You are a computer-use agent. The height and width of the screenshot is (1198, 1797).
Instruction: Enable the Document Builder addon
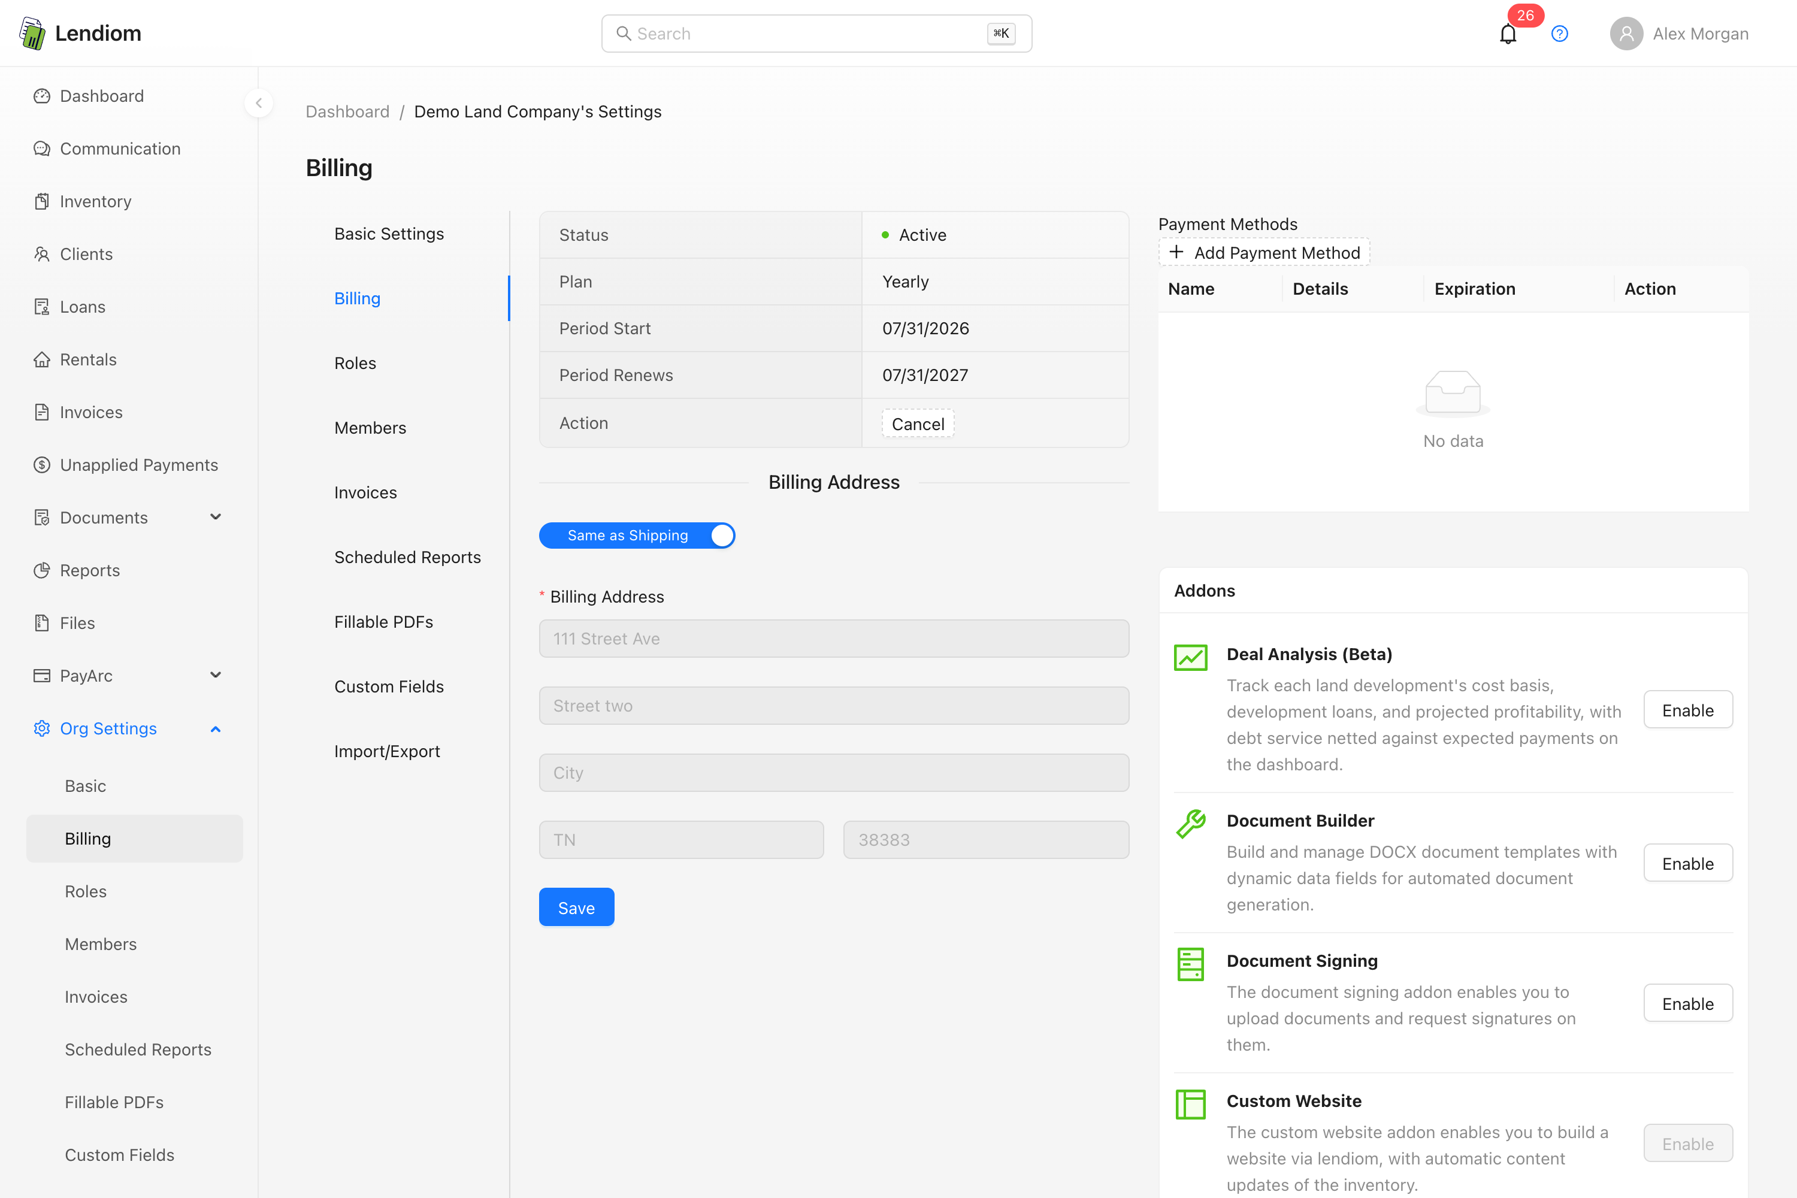pyautogui.click(x=1688, y=863)
